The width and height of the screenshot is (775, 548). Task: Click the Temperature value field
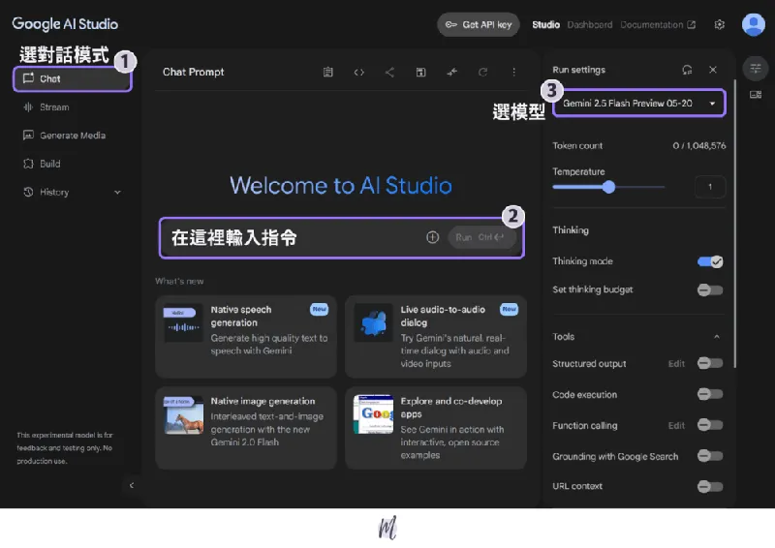pyautogui.click(x=710, y=187)
